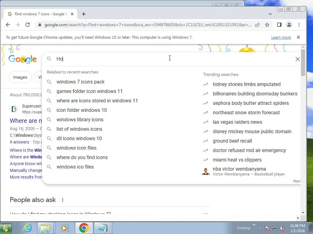Dismiss the Chrome update notification bar

[298, 37]
